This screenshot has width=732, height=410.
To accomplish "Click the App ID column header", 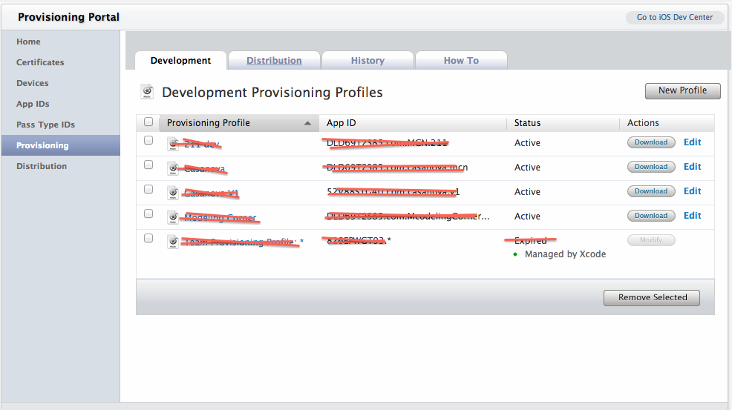I will tap(342, 123).
